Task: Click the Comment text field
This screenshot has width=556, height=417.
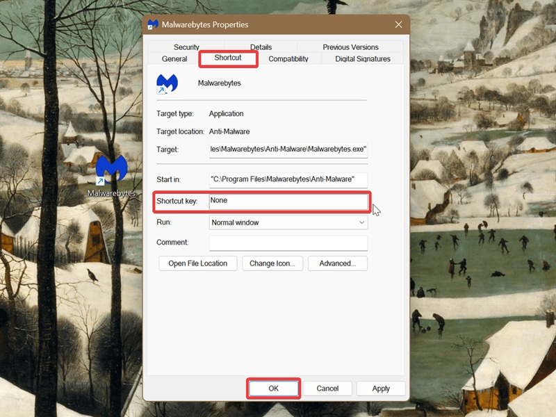Action: (288, 243)
